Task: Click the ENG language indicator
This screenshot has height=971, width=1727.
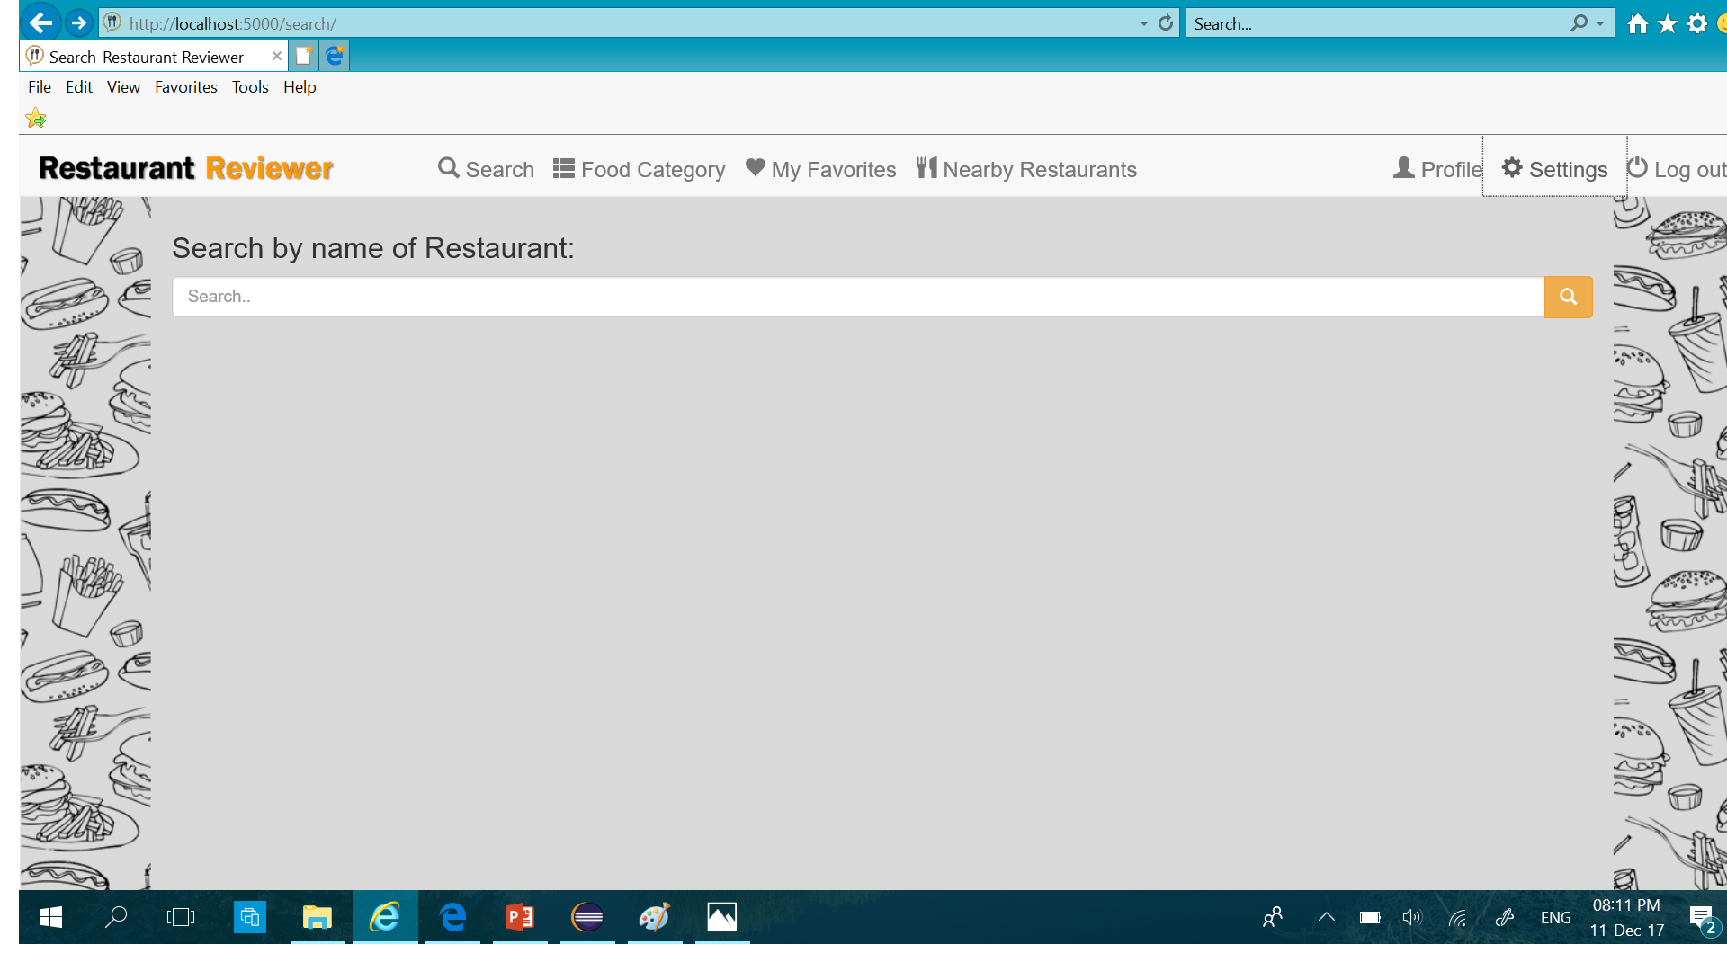Action: (x=1555, y=918)
